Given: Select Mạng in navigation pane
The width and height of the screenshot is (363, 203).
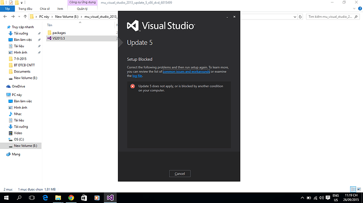Looking at the screenshot, I should [x=16, y=154].
